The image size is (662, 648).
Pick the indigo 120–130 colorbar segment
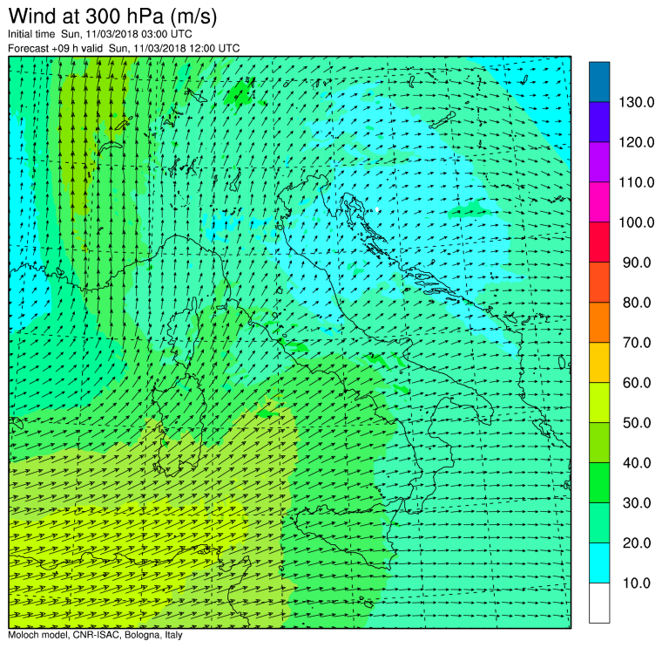coord(599,122)
